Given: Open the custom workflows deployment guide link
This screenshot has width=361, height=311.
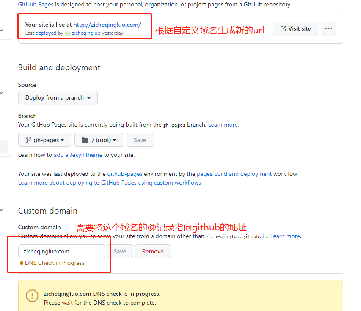Looking at the screenshot, I should tap(110, 183).
